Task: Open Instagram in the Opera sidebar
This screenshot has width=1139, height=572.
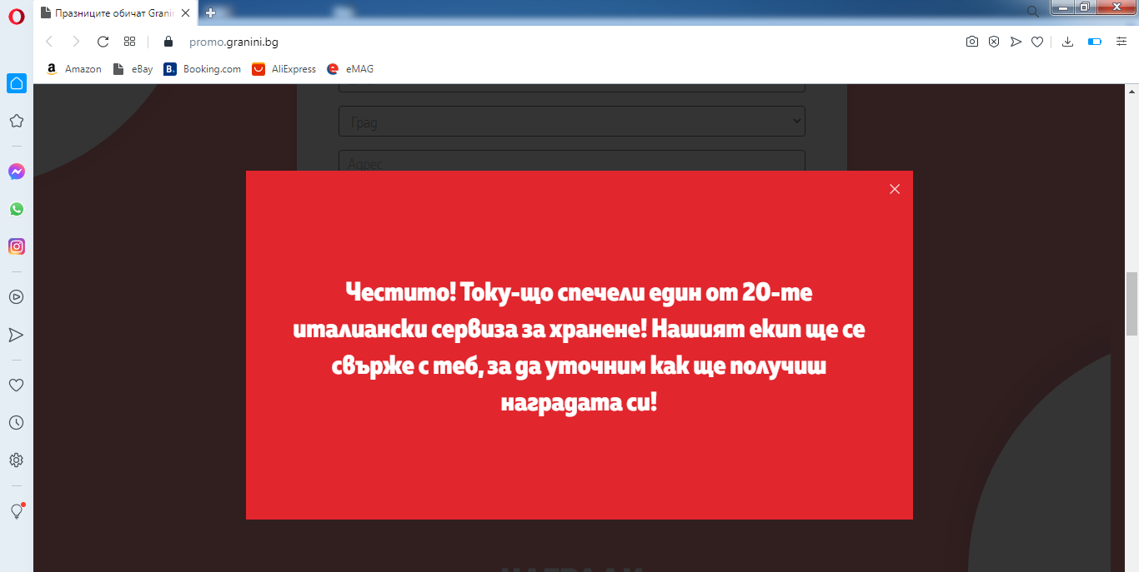Action: [x=17, y=246]
